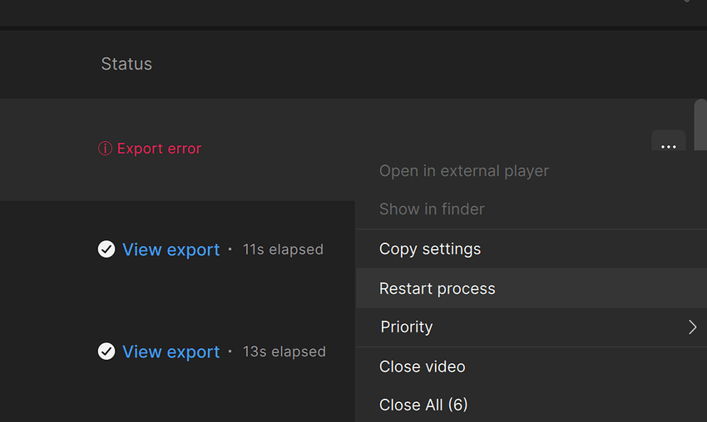Click Show in finder menu entry
This screenshot has height=422, width=707.
click(432, 209)
